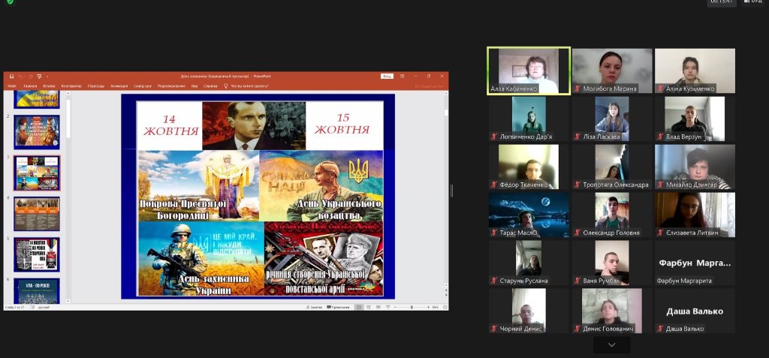Open the Вид ribbon tab

[195, 86]
